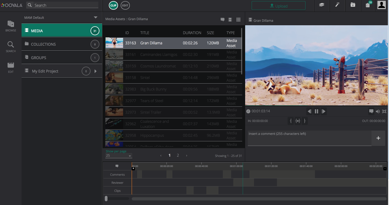Screen dimensions: 389x205
Task: Set the mark-in point bracket icon
Action: 291,121
